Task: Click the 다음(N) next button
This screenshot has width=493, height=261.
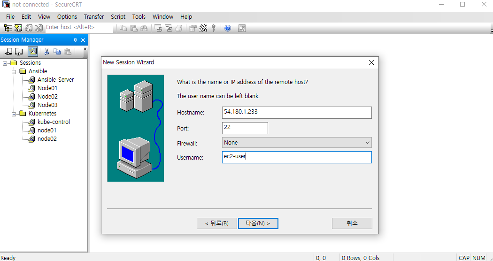Action: pos(258,223)
